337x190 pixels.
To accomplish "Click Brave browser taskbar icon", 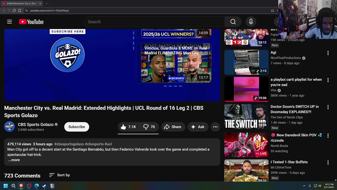I will pos(21,186).
